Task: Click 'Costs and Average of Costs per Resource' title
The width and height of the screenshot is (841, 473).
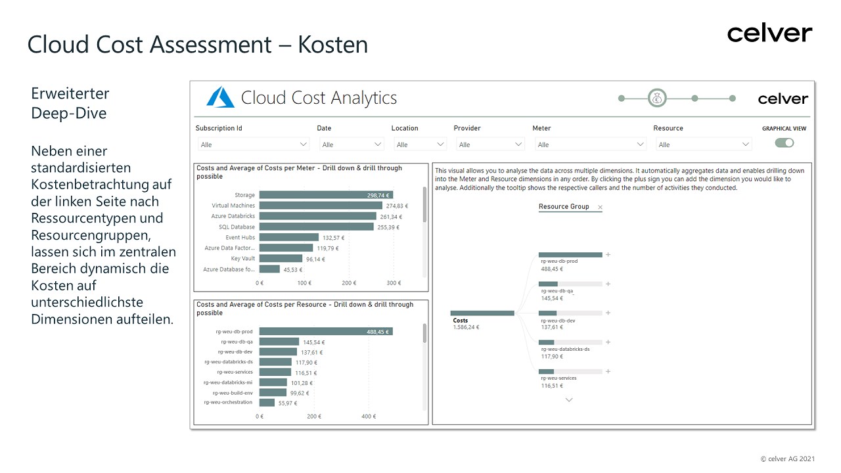Action: pyautogui.click(x=305, y=309)
